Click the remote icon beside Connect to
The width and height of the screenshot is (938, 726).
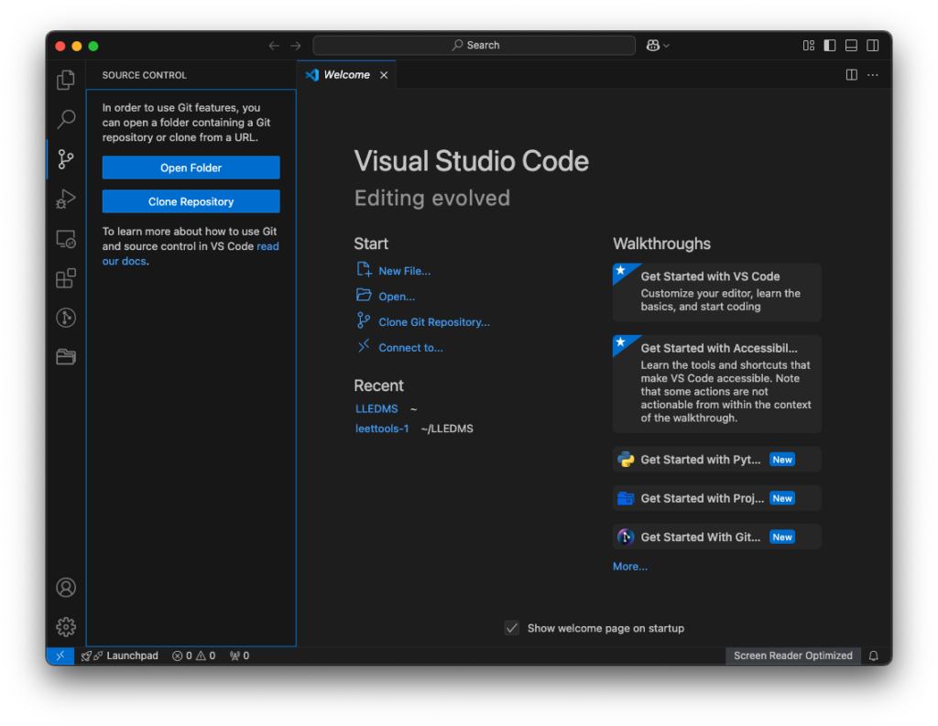point(364,346)
